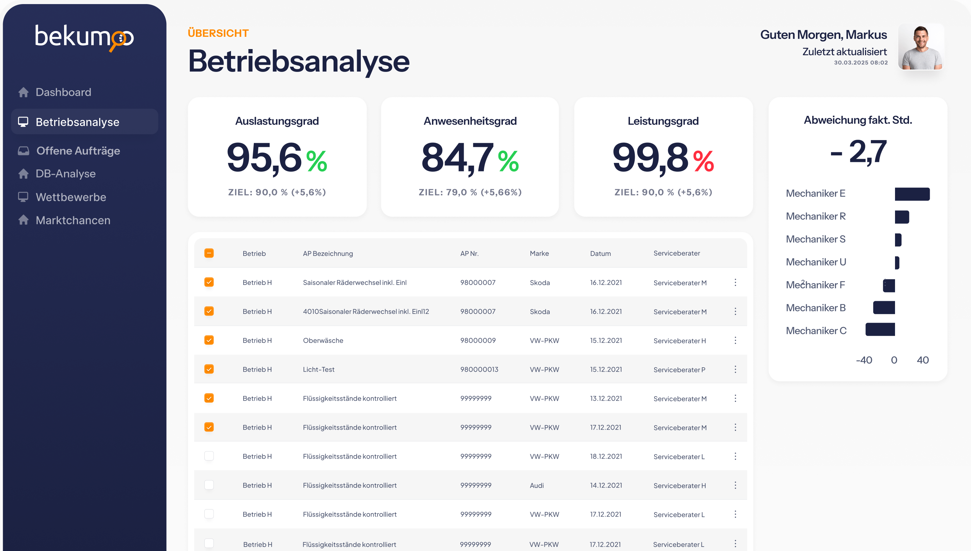Select the Wettbewerbe screen icon
This screenshot has height=551, width=971.
pyautogui.click(x=24, y=197)
